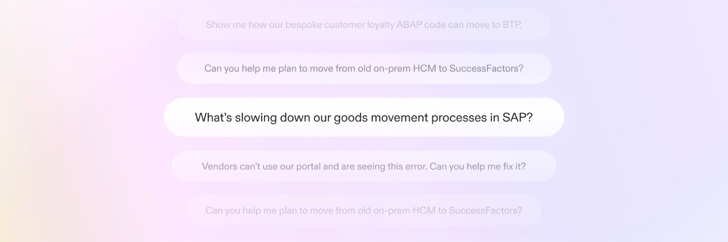Screen dimensions: 728x242
Task: Select the highlighted goods movement processes prompt
Action: (x=364, y=117)
